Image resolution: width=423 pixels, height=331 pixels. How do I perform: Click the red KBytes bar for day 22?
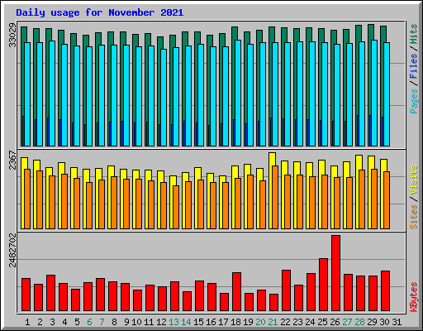point(286,290)
